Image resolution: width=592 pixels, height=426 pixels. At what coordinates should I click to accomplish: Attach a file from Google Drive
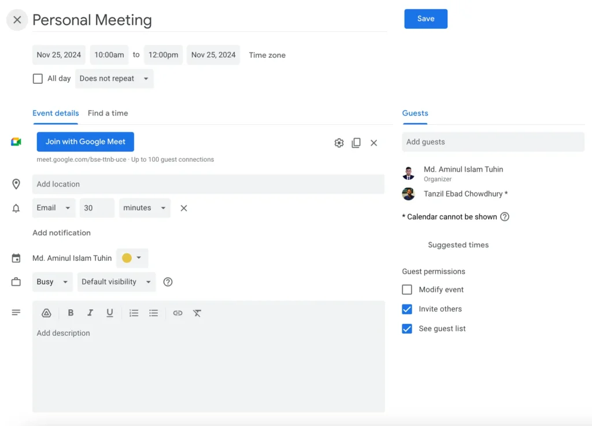46,313
